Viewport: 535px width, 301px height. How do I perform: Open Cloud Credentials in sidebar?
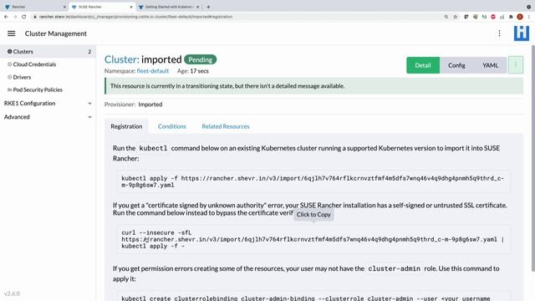point(34,64)
